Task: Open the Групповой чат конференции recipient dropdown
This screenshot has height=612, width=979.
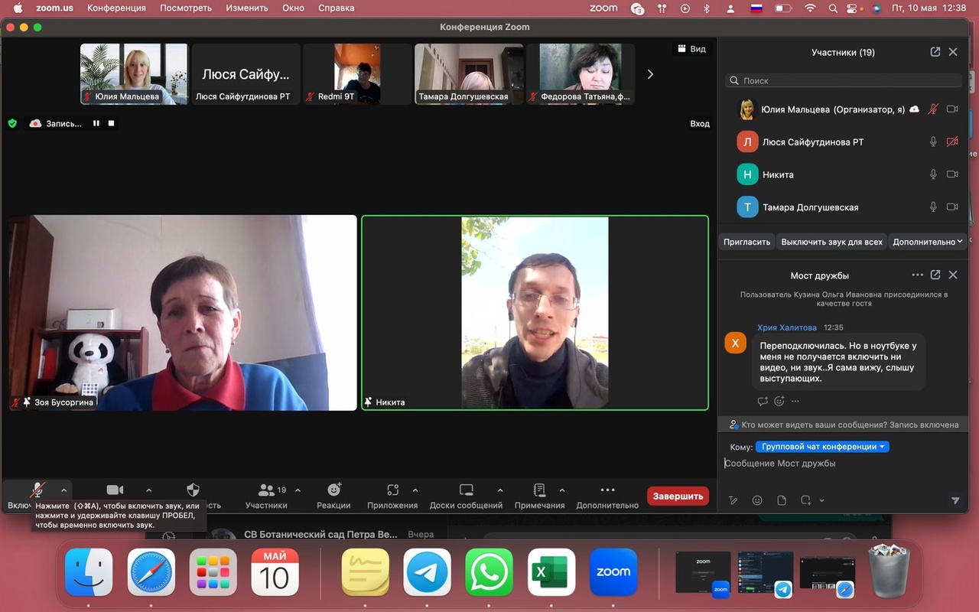Action: (822, 447)
